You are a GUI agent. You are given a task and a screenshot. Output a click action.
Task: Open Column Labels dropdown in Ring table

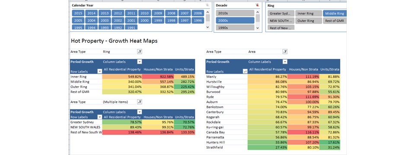140,62
